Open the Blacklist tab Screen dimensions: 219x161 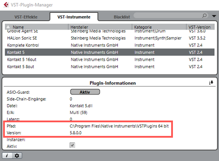[122, 17]
